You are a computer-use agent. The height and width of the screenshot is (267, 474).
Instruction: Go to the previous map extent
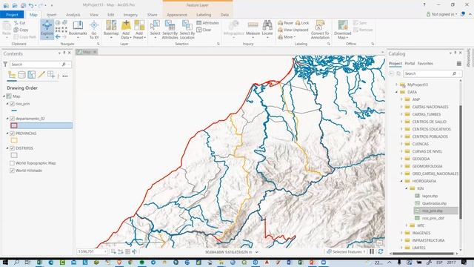point(58,36)
